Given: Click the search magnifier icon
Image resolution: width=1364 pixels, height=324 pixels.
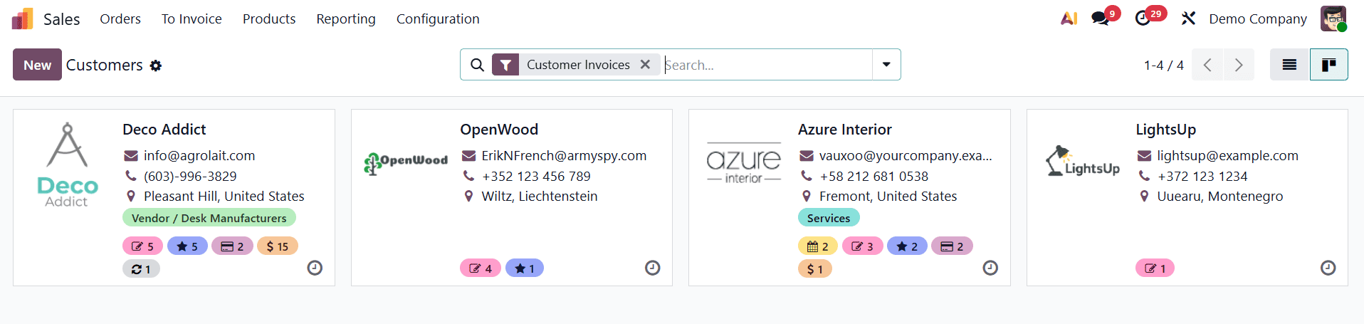Looking at the screenshot, I should (477, 65).
